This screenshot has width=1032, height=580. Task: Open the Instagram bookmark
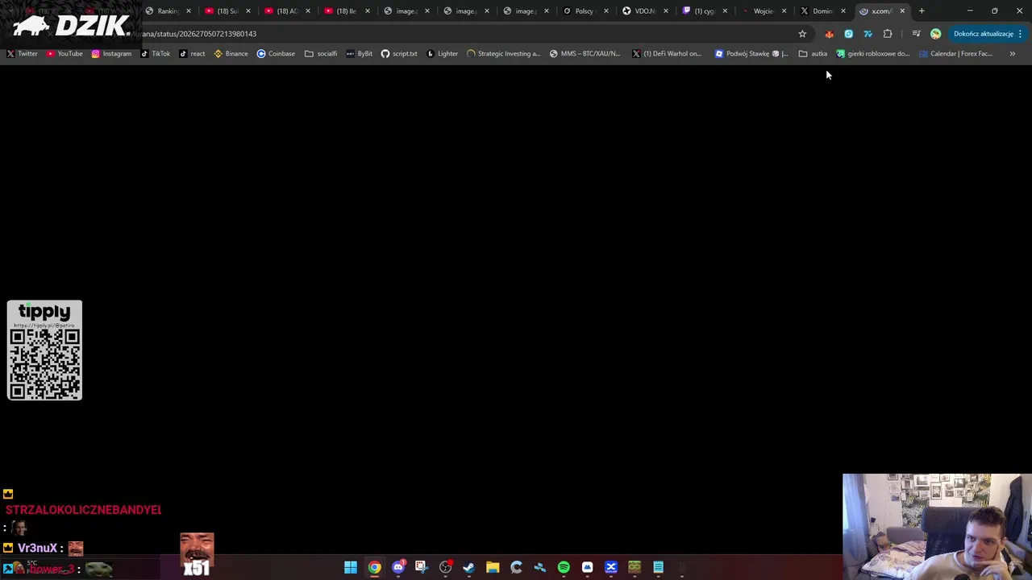(111, 54)
